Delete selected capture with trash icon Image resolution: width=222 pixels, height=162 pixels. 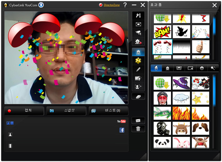(138, 129)
